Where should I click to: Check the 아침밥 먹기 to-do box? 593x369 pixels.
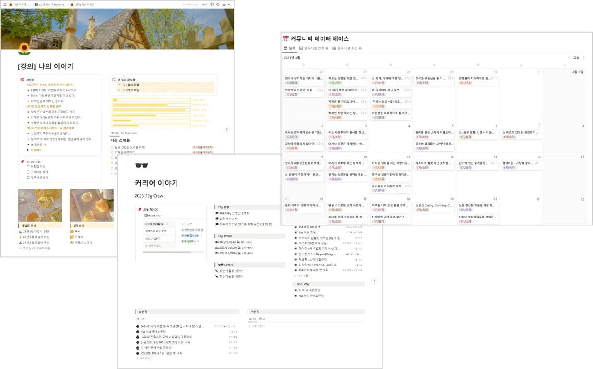pos(28,167)
